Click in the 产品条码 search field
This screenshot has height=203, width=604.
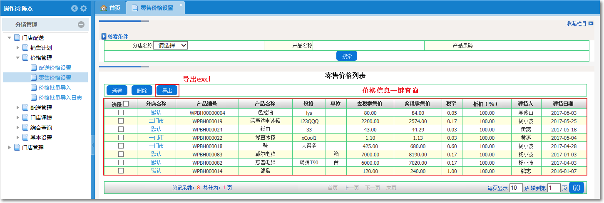tap(531, 45)
